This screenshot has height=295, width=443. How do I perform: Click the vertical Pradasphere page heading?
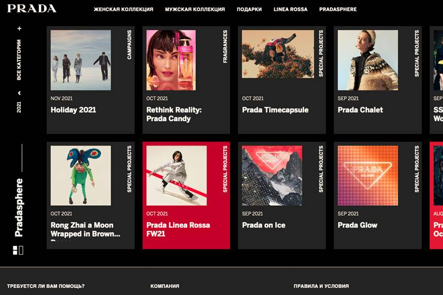point(19,208)
